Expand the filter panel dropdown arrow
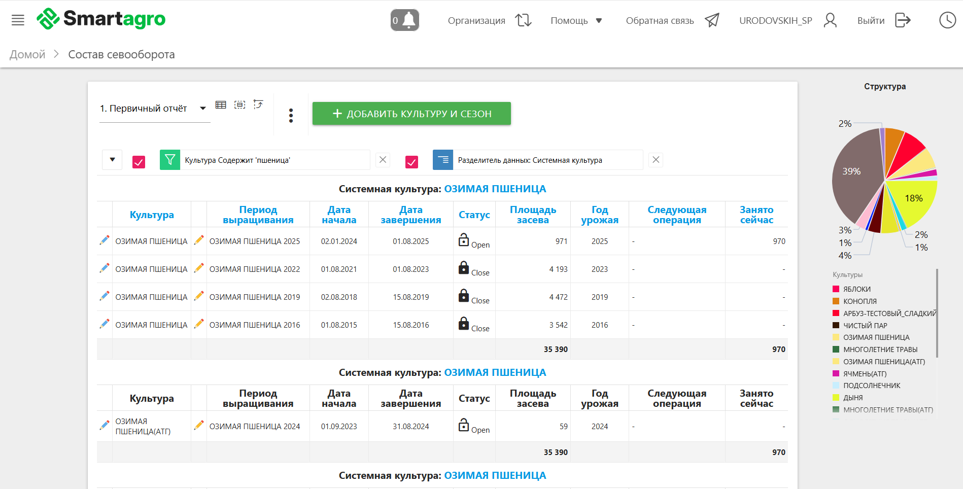The image size is (963, 489). coord(112,160)
